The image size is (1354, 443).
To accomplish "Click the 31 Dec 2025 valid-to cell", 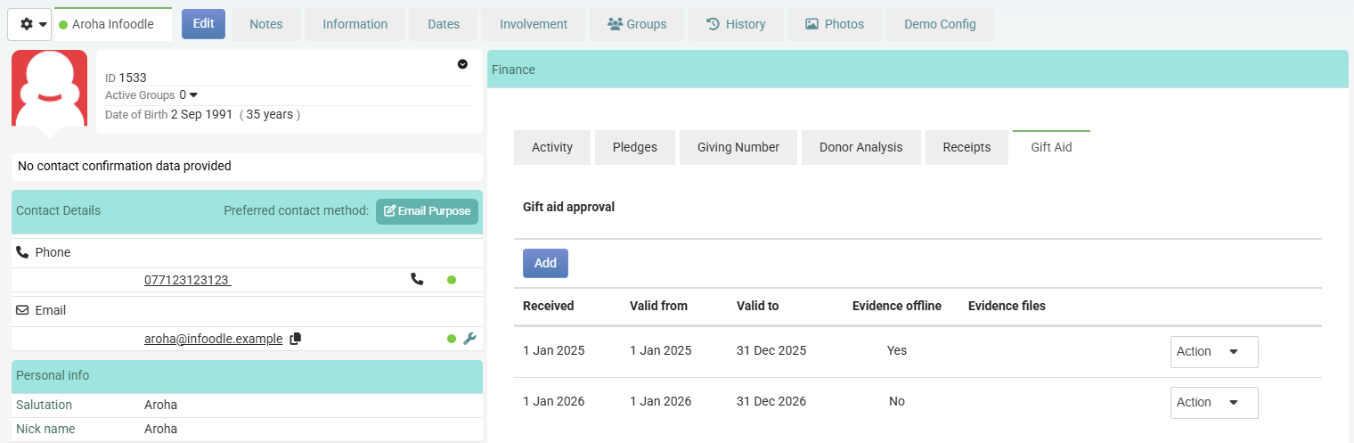I will click(x=771, y=350).
